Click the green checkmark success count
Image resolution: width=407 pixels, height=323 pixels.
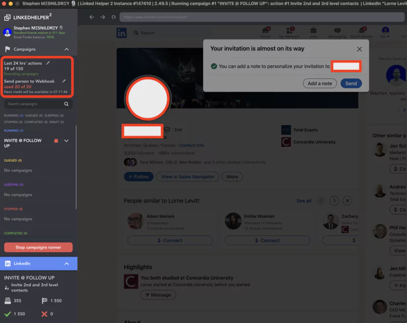pyautogui.click(x=8, y=314)
